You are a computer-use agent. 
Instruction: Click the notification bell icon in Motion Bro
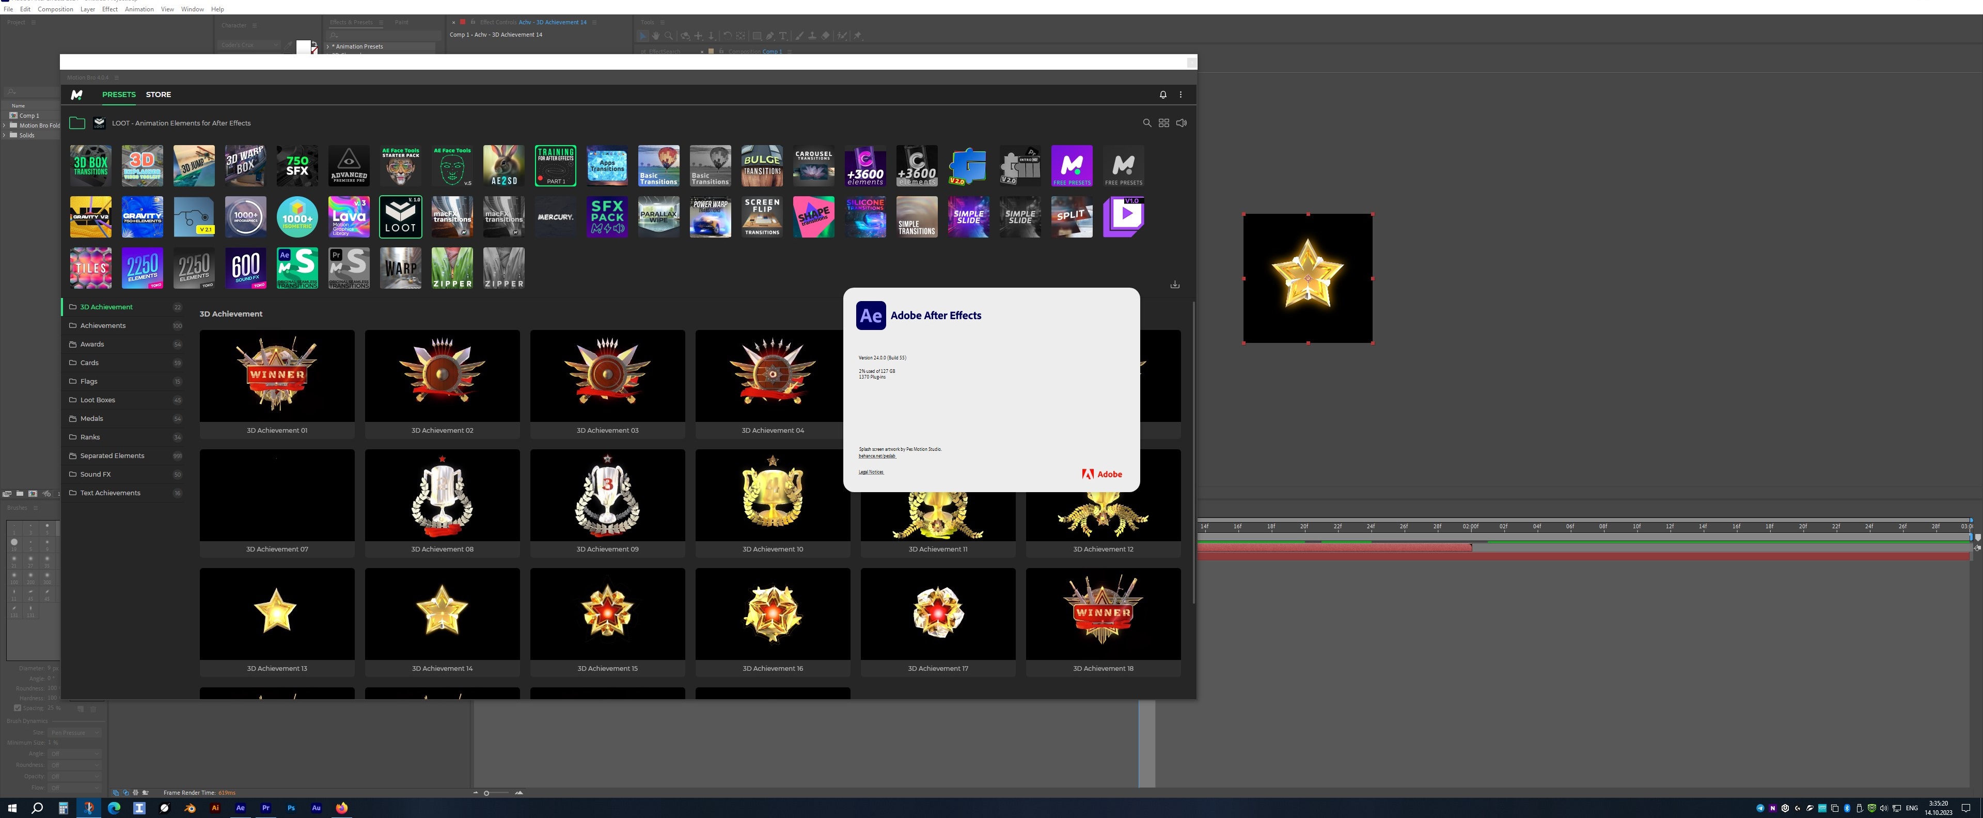(1162, 95)
